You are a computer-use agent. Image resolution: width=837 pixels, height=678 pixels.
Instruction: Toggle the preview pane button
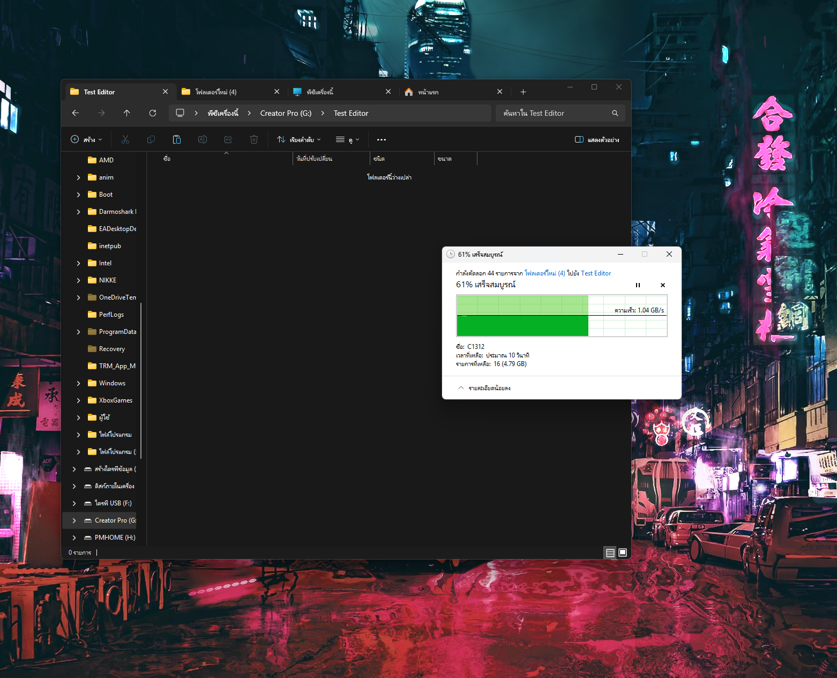(596, 140)
